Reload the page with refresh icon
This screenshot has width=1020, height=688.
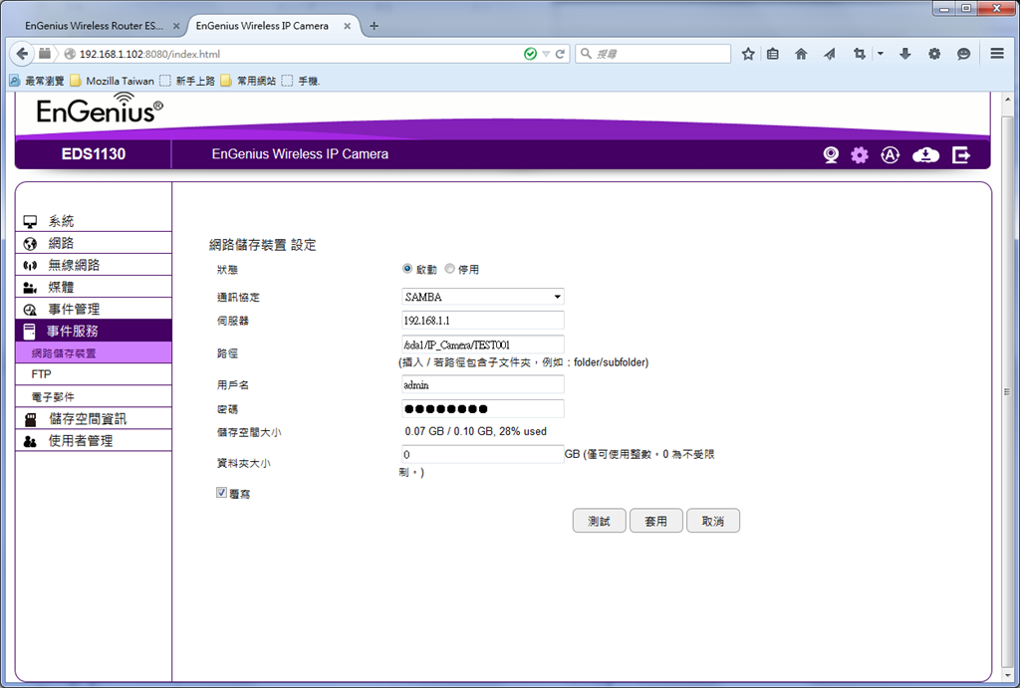point(560,54)
